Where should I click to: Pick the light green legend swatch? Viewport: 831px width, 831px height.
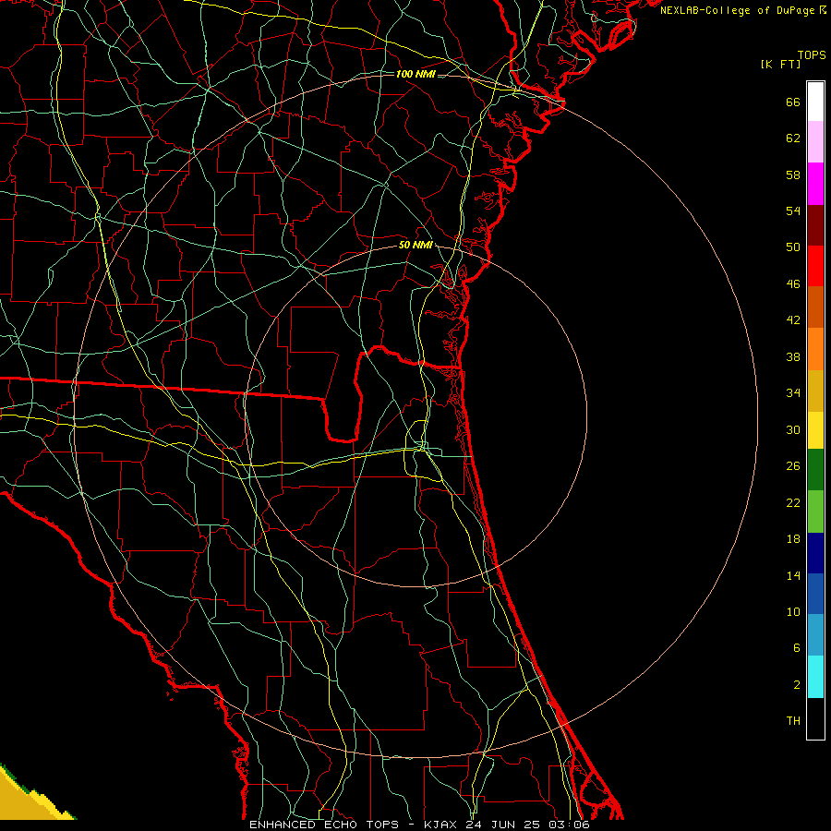click(x=815, y=512)
